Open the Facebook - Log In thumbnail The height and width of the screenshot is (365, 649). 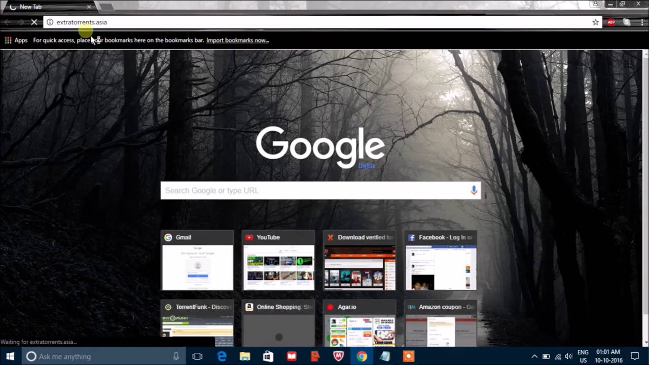click(441, 261)
